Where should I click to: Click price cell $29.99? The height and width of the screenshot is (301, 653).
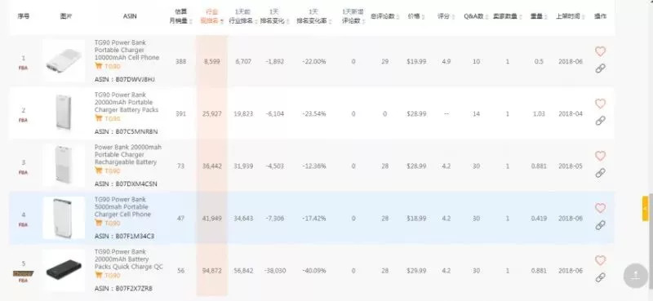[x=416, y=271]
